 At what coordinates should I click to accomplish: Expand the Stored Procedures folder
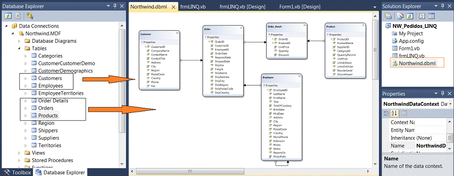click(x=20, y=160)
